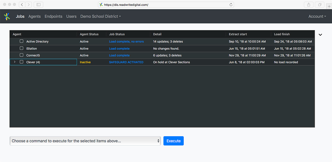332x162 pixels.
Task: Click the app logo in the navbar
Action: [x=7, y=16]
